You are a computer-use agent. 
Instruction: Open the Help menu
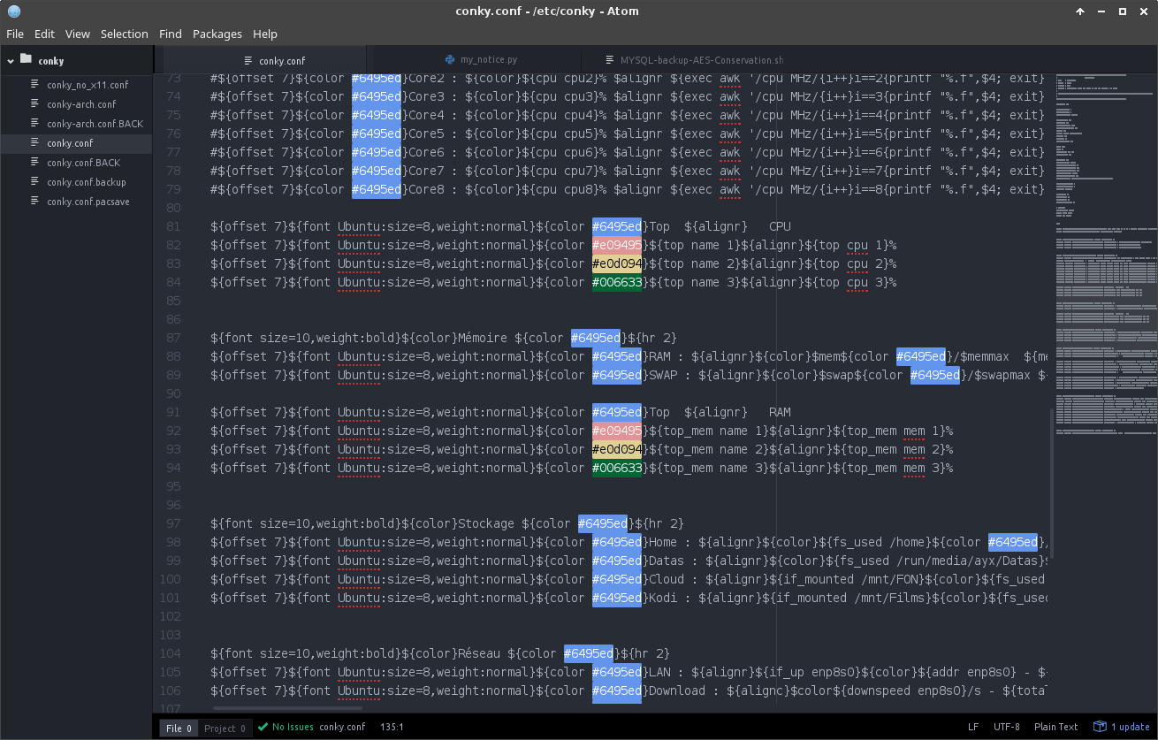[x=265, y=34]
